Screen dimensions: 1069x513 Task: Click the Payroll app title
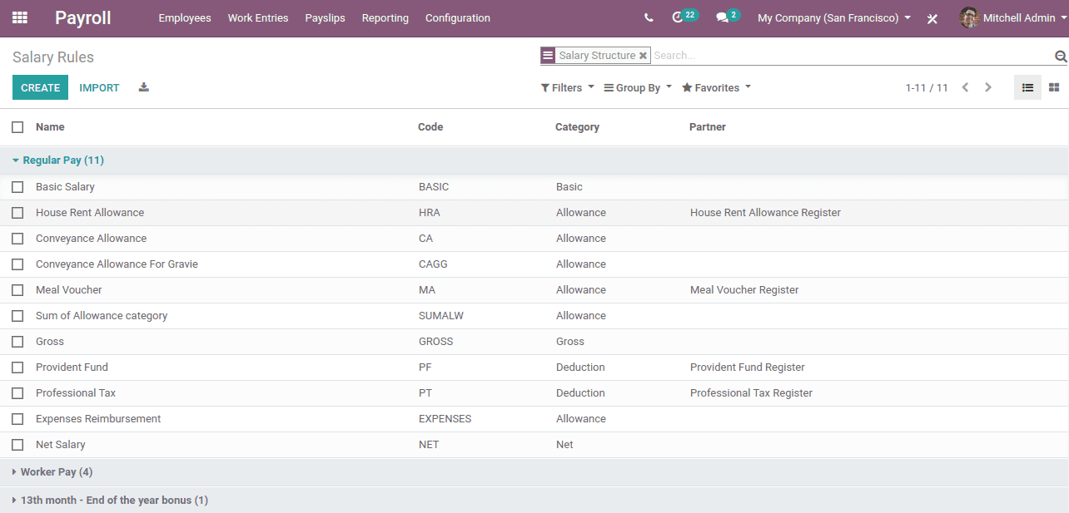(x=83, y=17)
